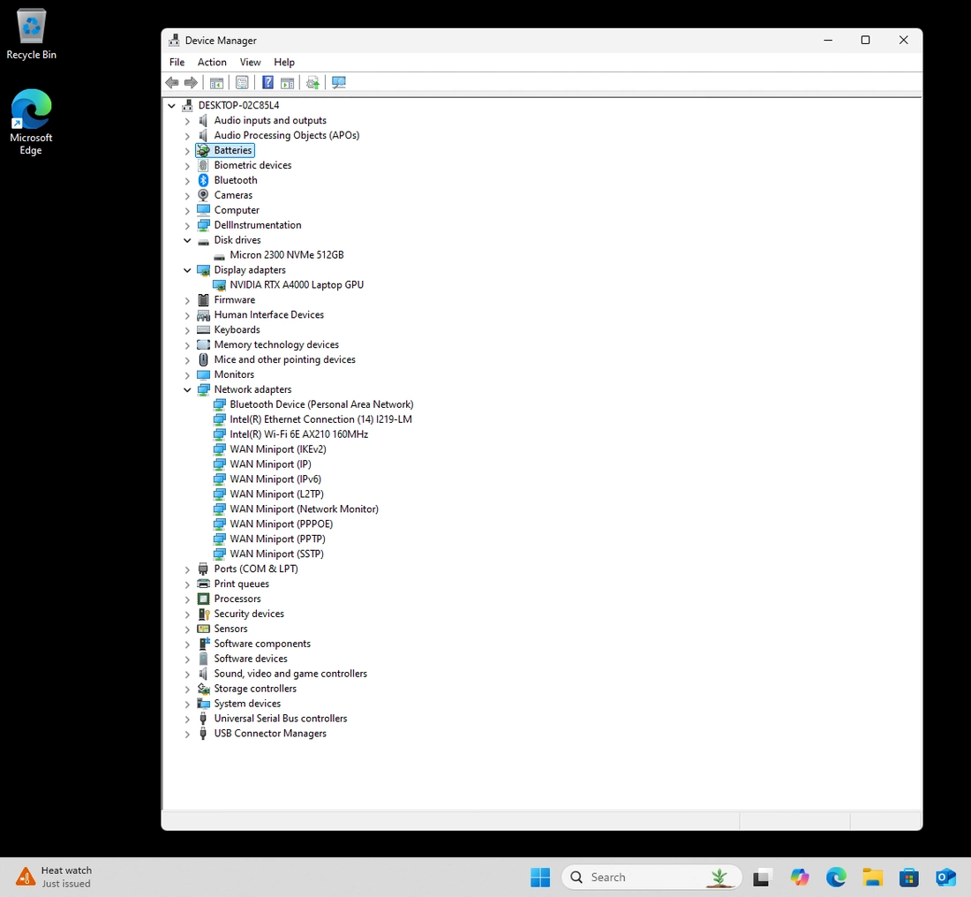Screen dimensions: 971x897
Task: Open the View menu
Action: pos(250,62)
